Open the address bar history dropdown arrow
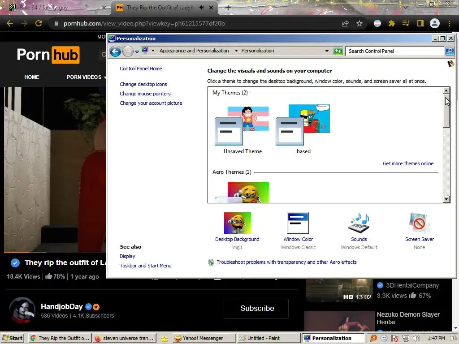This screenshot has width=459, height=344. [327, 51]
